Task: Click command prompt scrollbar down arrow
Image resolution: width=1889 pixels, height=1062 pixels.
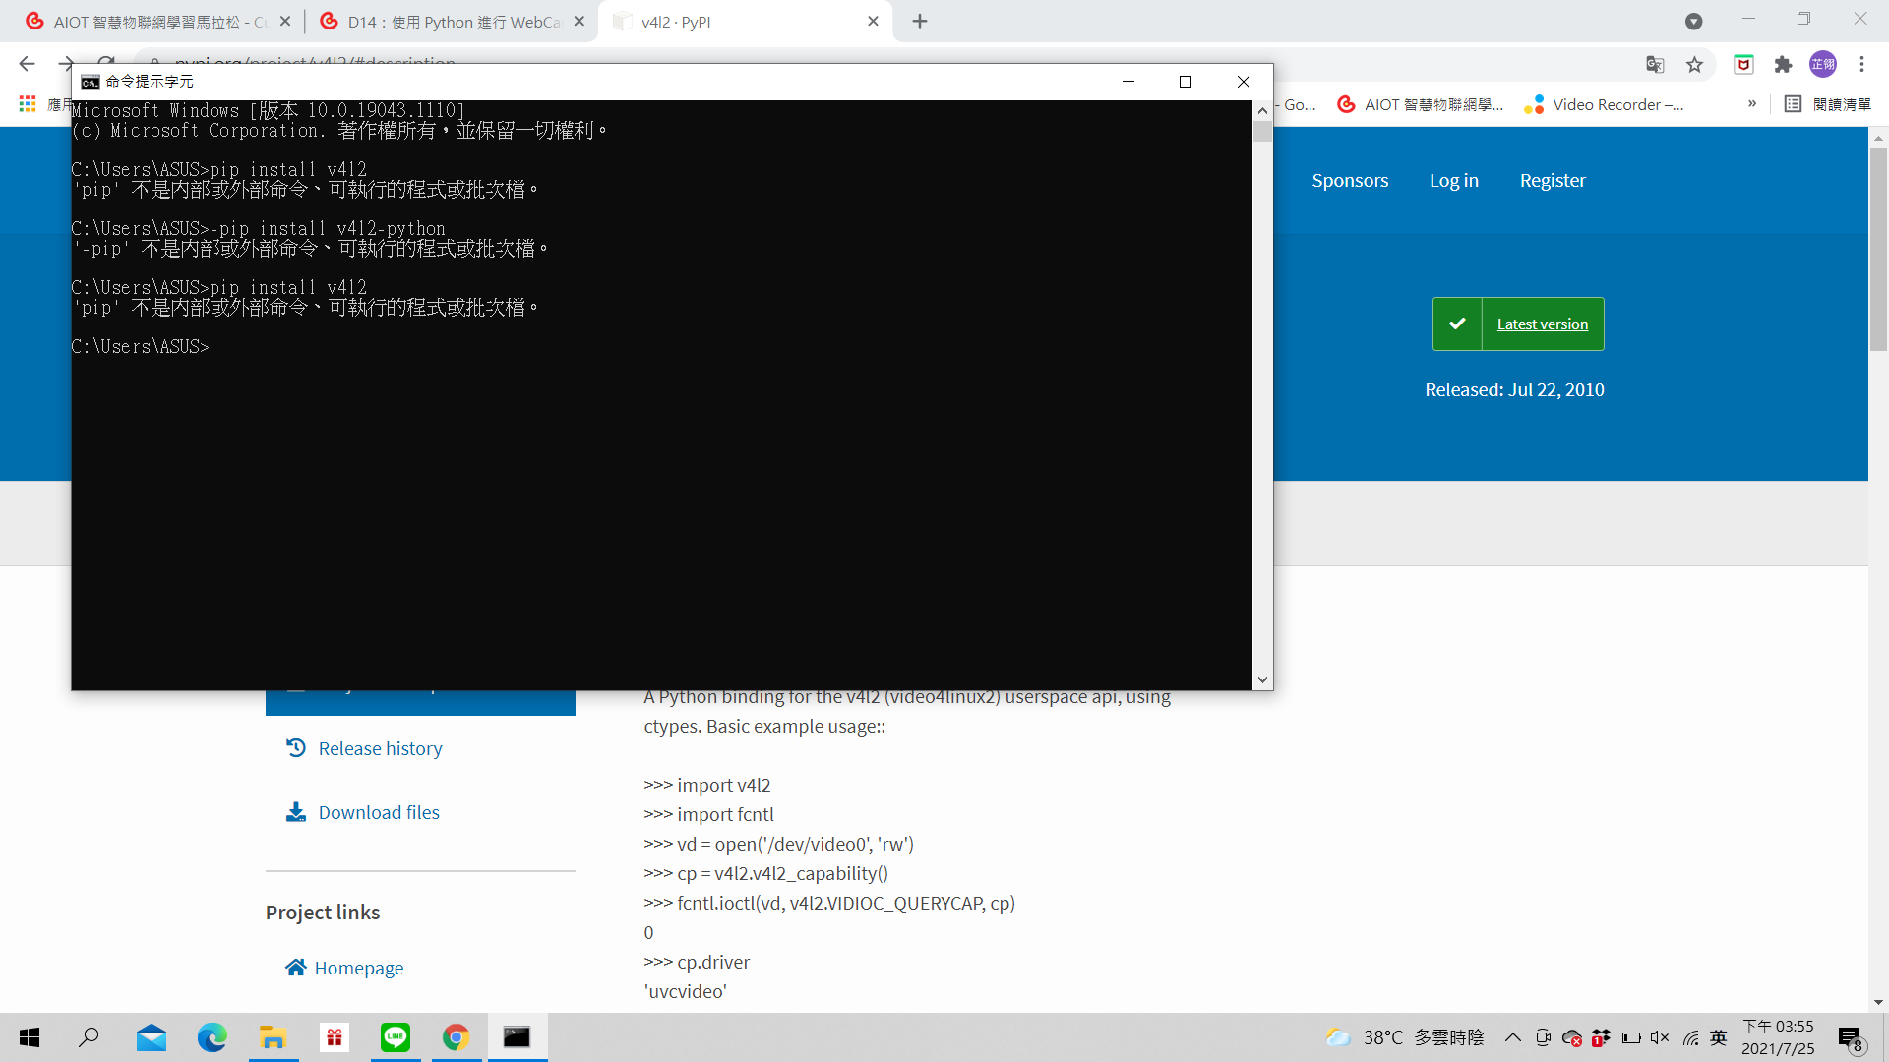Action: 1262,679
